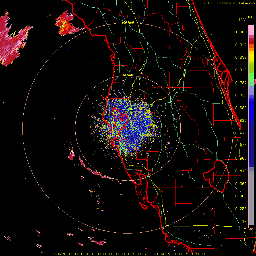The width and height of the screenshot is (256, 256).
Task: Click the 0.893 legend value
Action: (241, 57)
